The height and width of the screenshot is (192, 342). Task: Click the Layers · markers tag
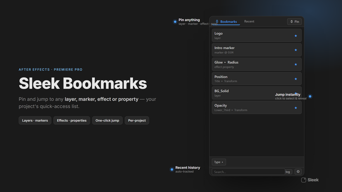pyautogui.click(x=35, y=120)
